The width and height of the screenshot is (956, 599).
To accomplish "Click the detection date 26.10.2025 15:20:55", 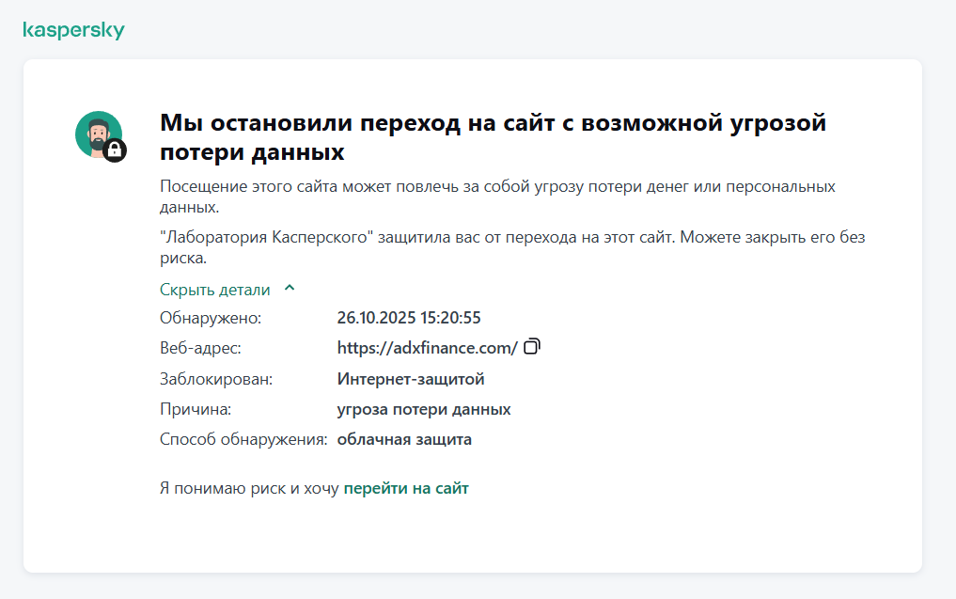I will (x=409, y=318).
